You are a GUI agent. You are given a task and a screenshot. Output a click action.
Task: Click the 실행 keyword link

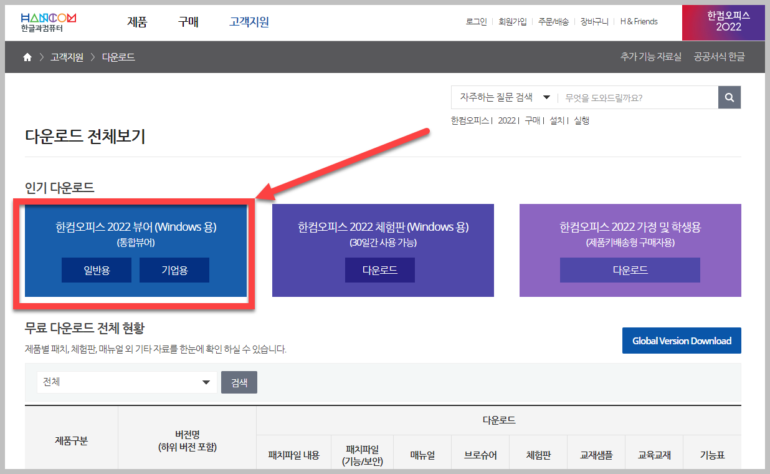[x=581, y=120]
